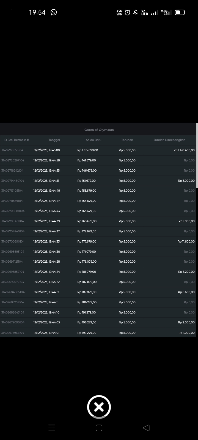198x440 pixels.
Task: Click the Jumlah Dimenangkan column header
Action: point(169,140)
